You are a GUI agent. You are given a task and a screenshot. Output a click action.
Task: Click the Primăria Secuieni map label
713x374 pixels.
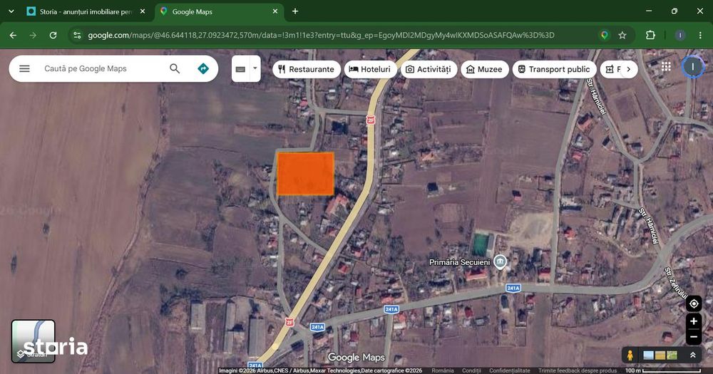[x=459, y=262]
